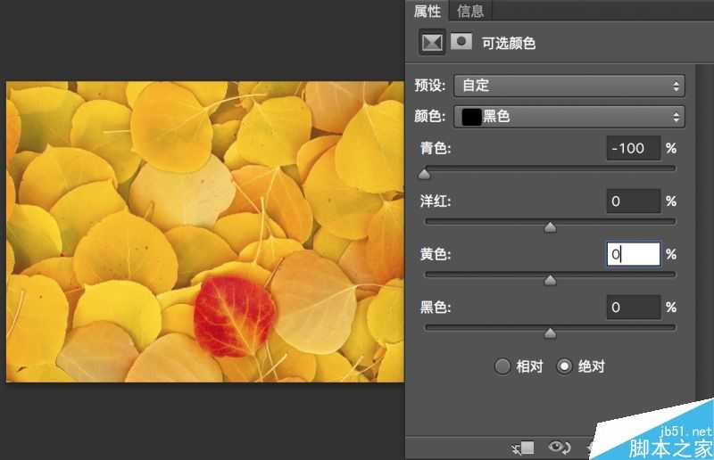Click the 洋红: label

tap(436, 201)
